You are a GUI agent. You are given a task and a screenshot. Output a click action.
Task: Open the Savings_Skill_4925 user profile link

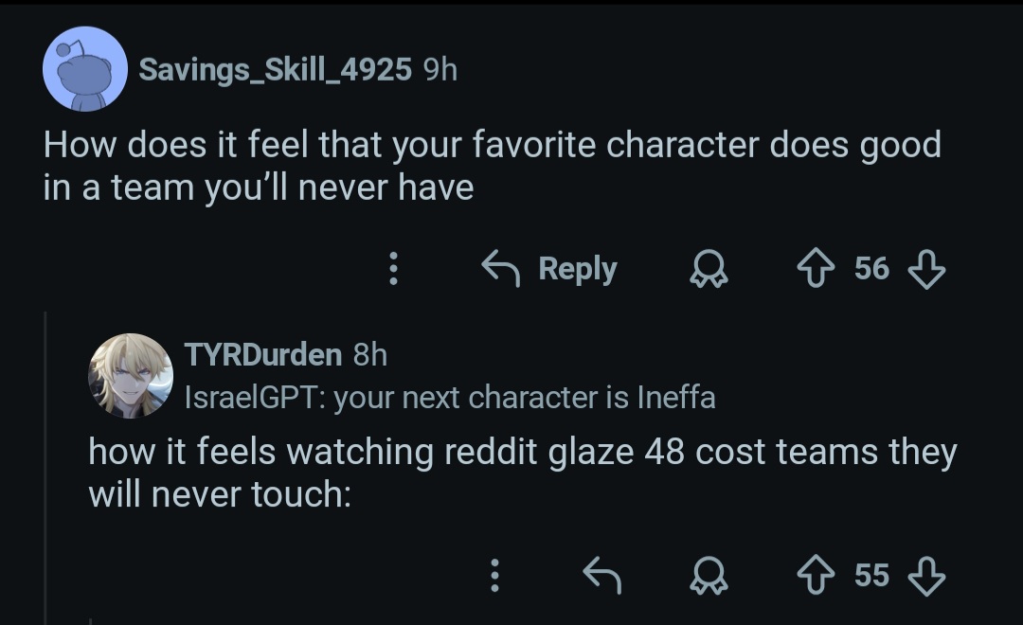click(x=275, y=69)
